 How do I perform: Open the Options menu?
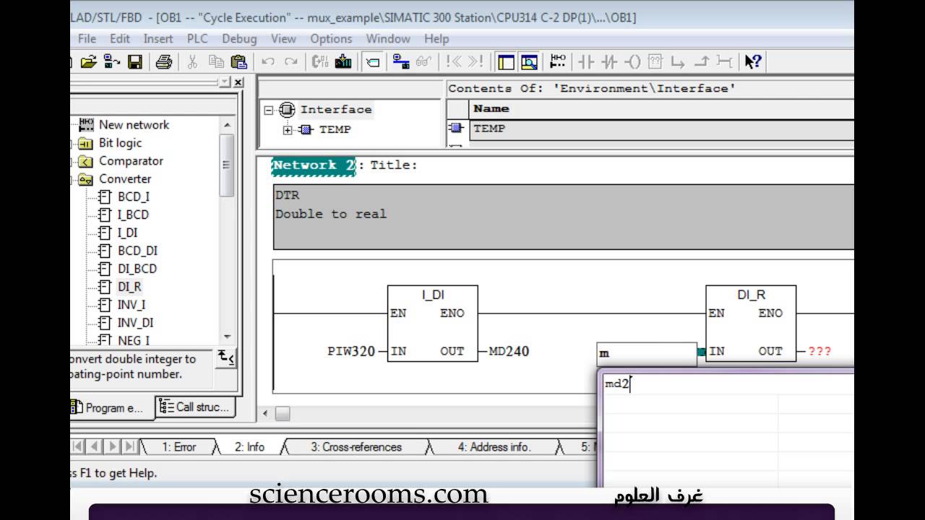pyautogui.click(x=331, y=39)
